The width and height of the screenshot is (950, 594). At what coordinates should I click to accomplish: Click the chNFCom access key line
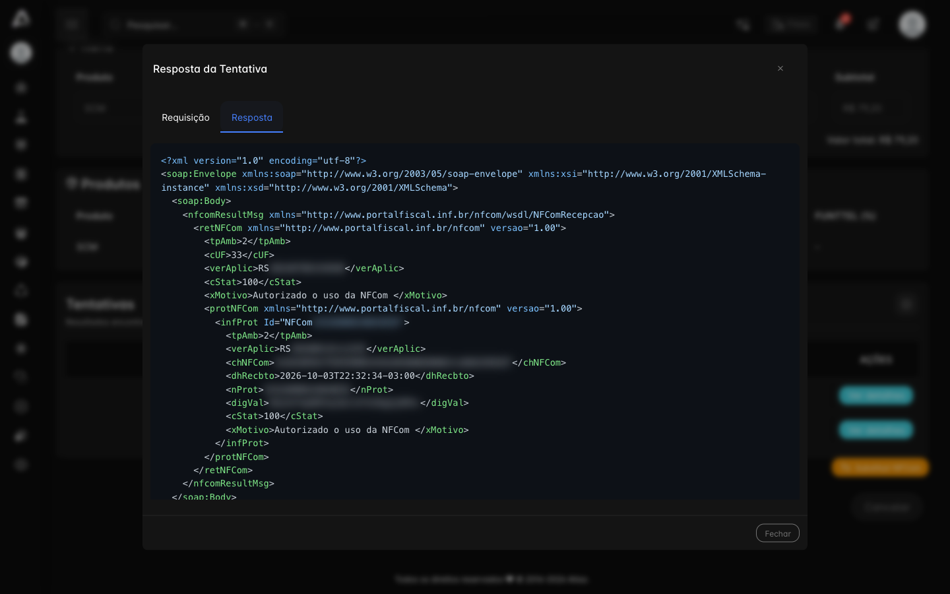point(396,362)
